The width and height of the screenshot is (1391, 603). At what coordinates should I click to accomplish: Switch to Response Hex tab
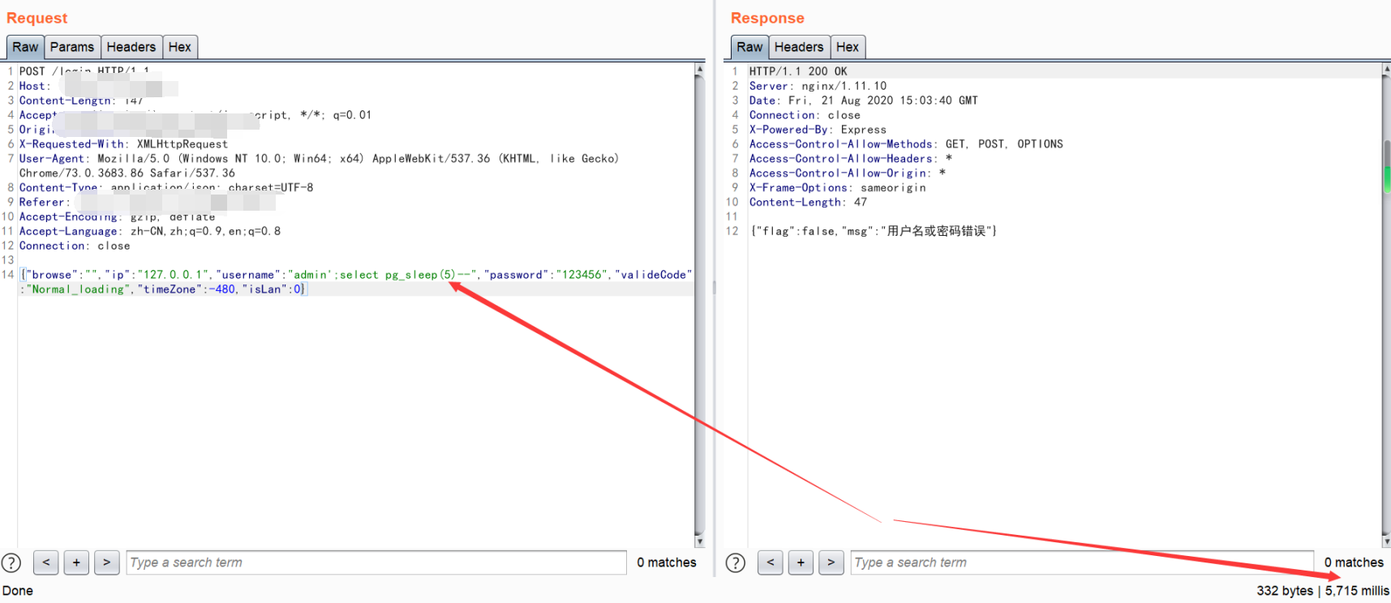848,47
